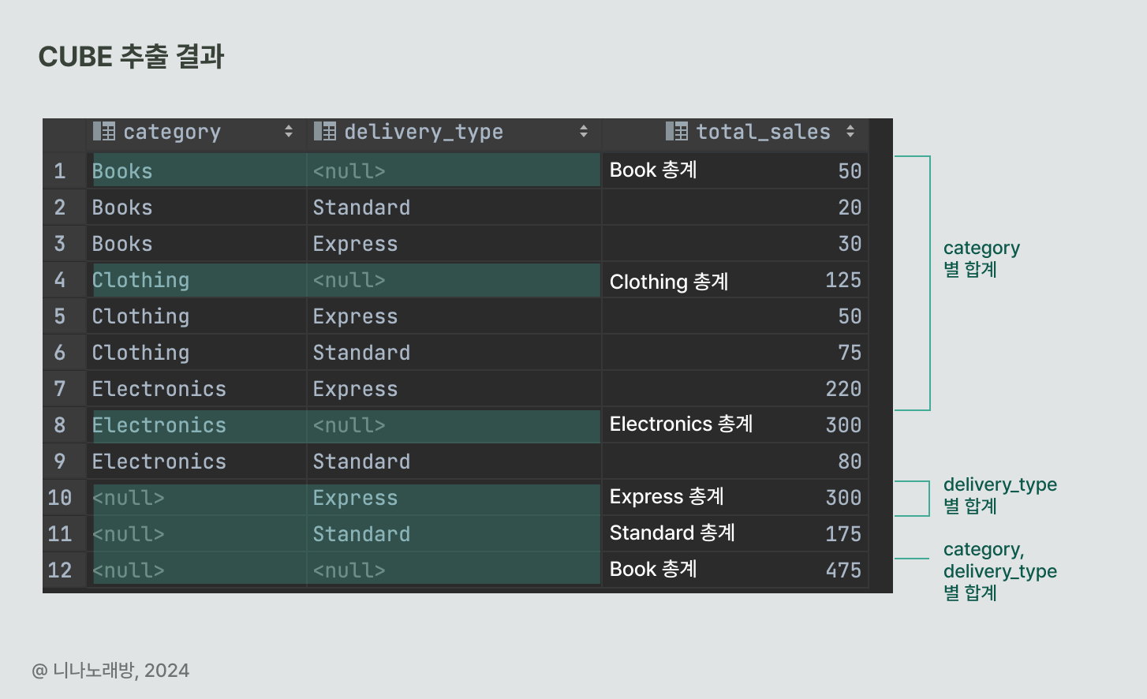The image size is (1147, 699).
Task: Click total_sales value 20
Action: click(850, 207)
